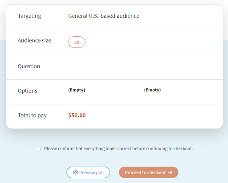This screenshot has width=228, height=183.
Task: Tick the confirm everything looks correct checkbox
Action: [x=38, y=149]
